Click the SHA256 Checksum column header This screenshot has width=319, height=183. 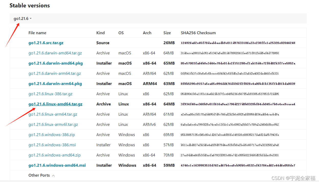198,33
